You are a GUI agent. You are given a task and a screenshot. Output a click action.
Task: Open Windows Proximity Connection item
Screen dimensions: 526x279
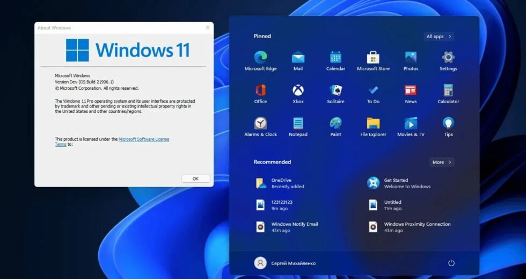pos(409,227)
